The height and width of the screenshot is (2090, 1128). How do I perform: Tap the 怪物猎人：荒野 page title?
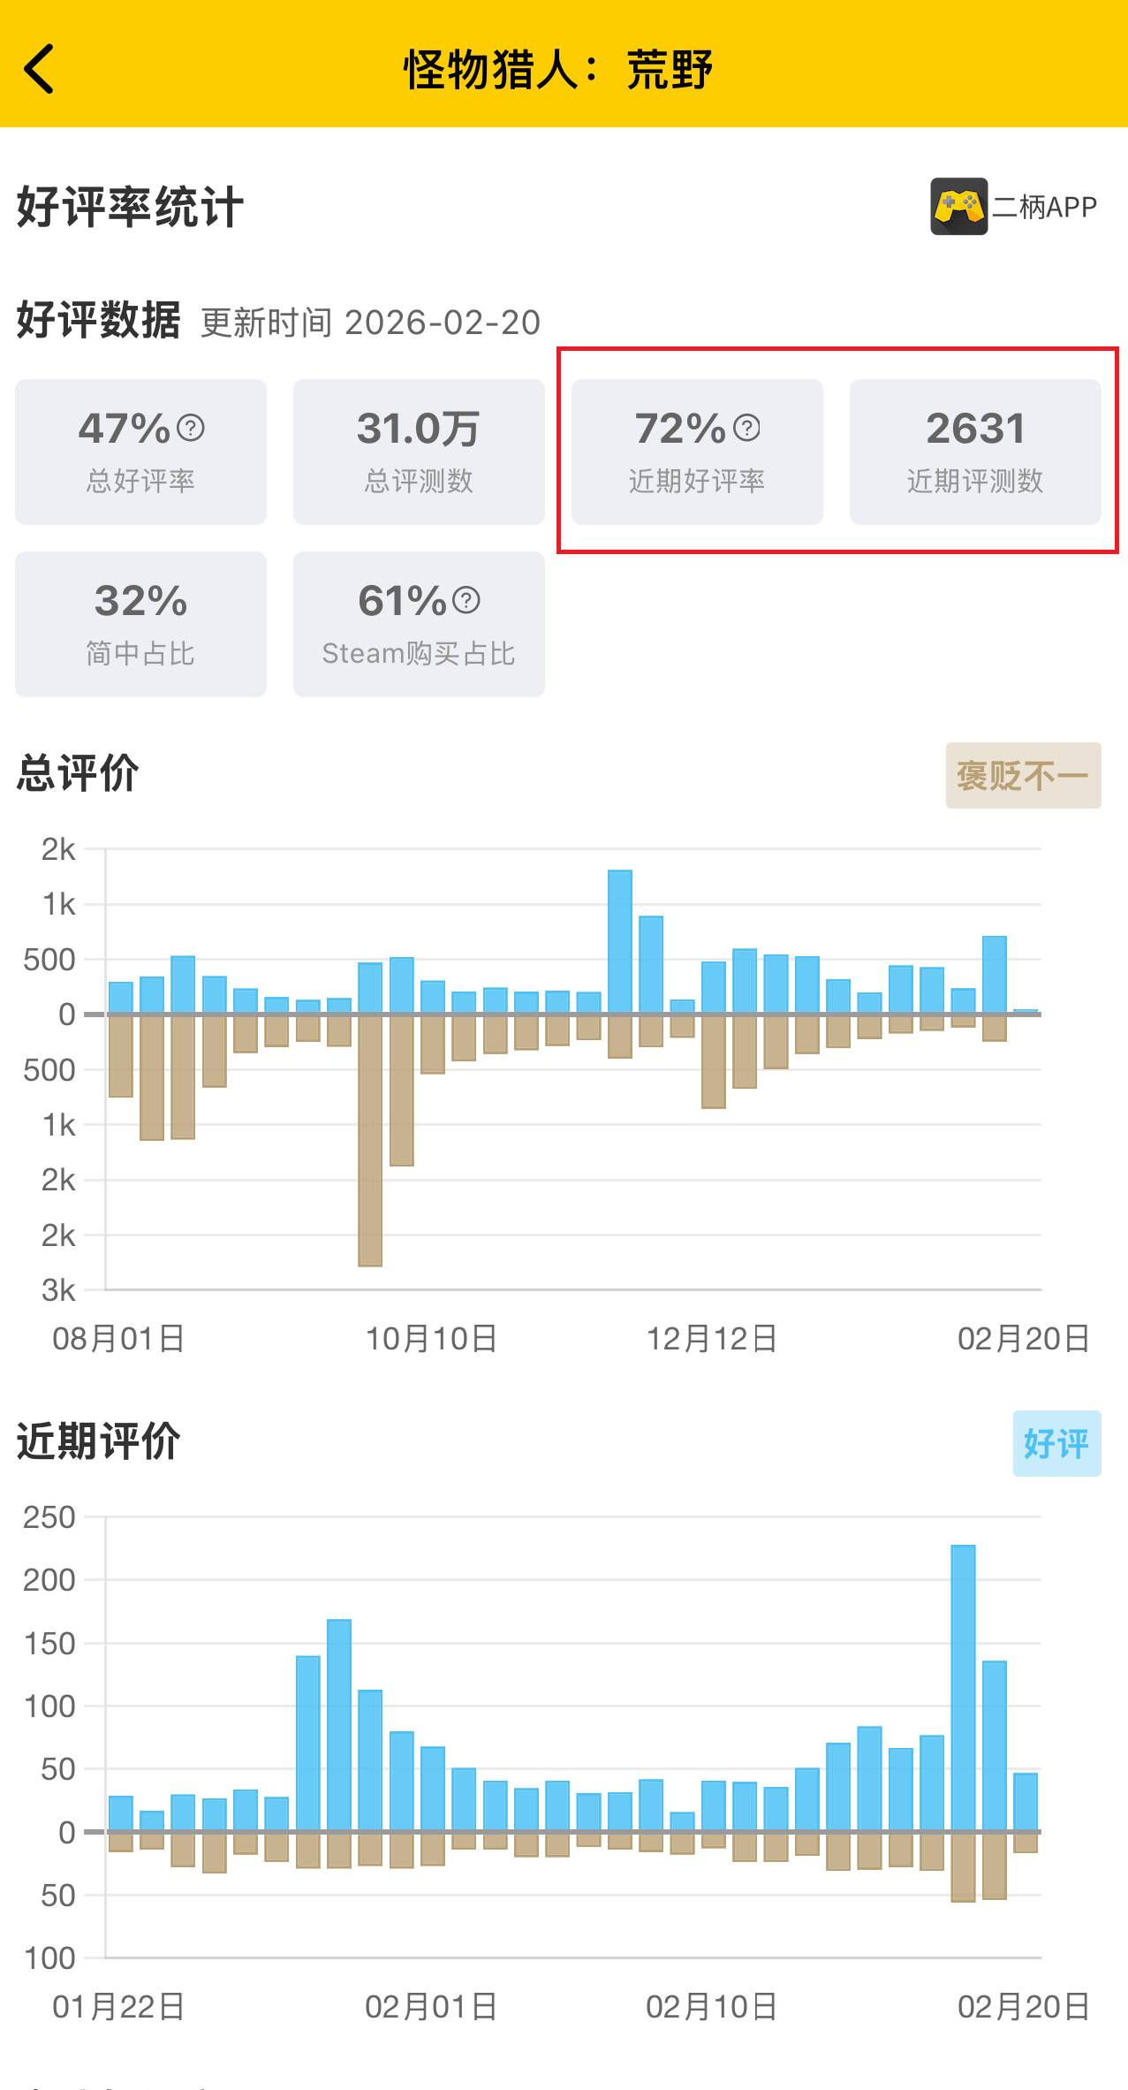(558, 69)
